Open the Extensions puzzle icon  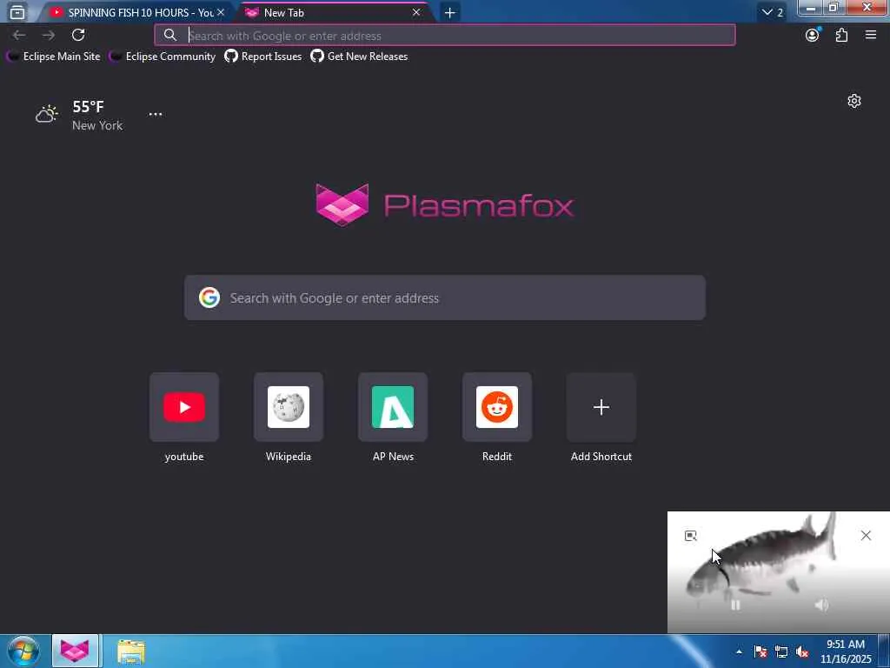[841, 35]
